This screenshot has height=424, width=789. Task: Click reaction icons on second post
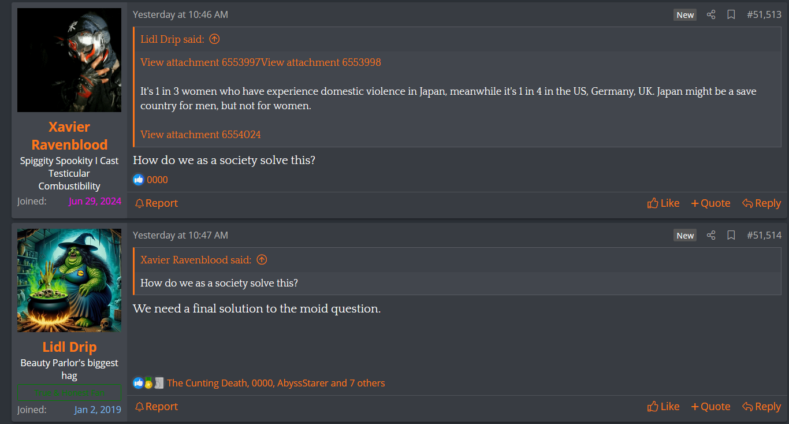[x=148, y=383]
